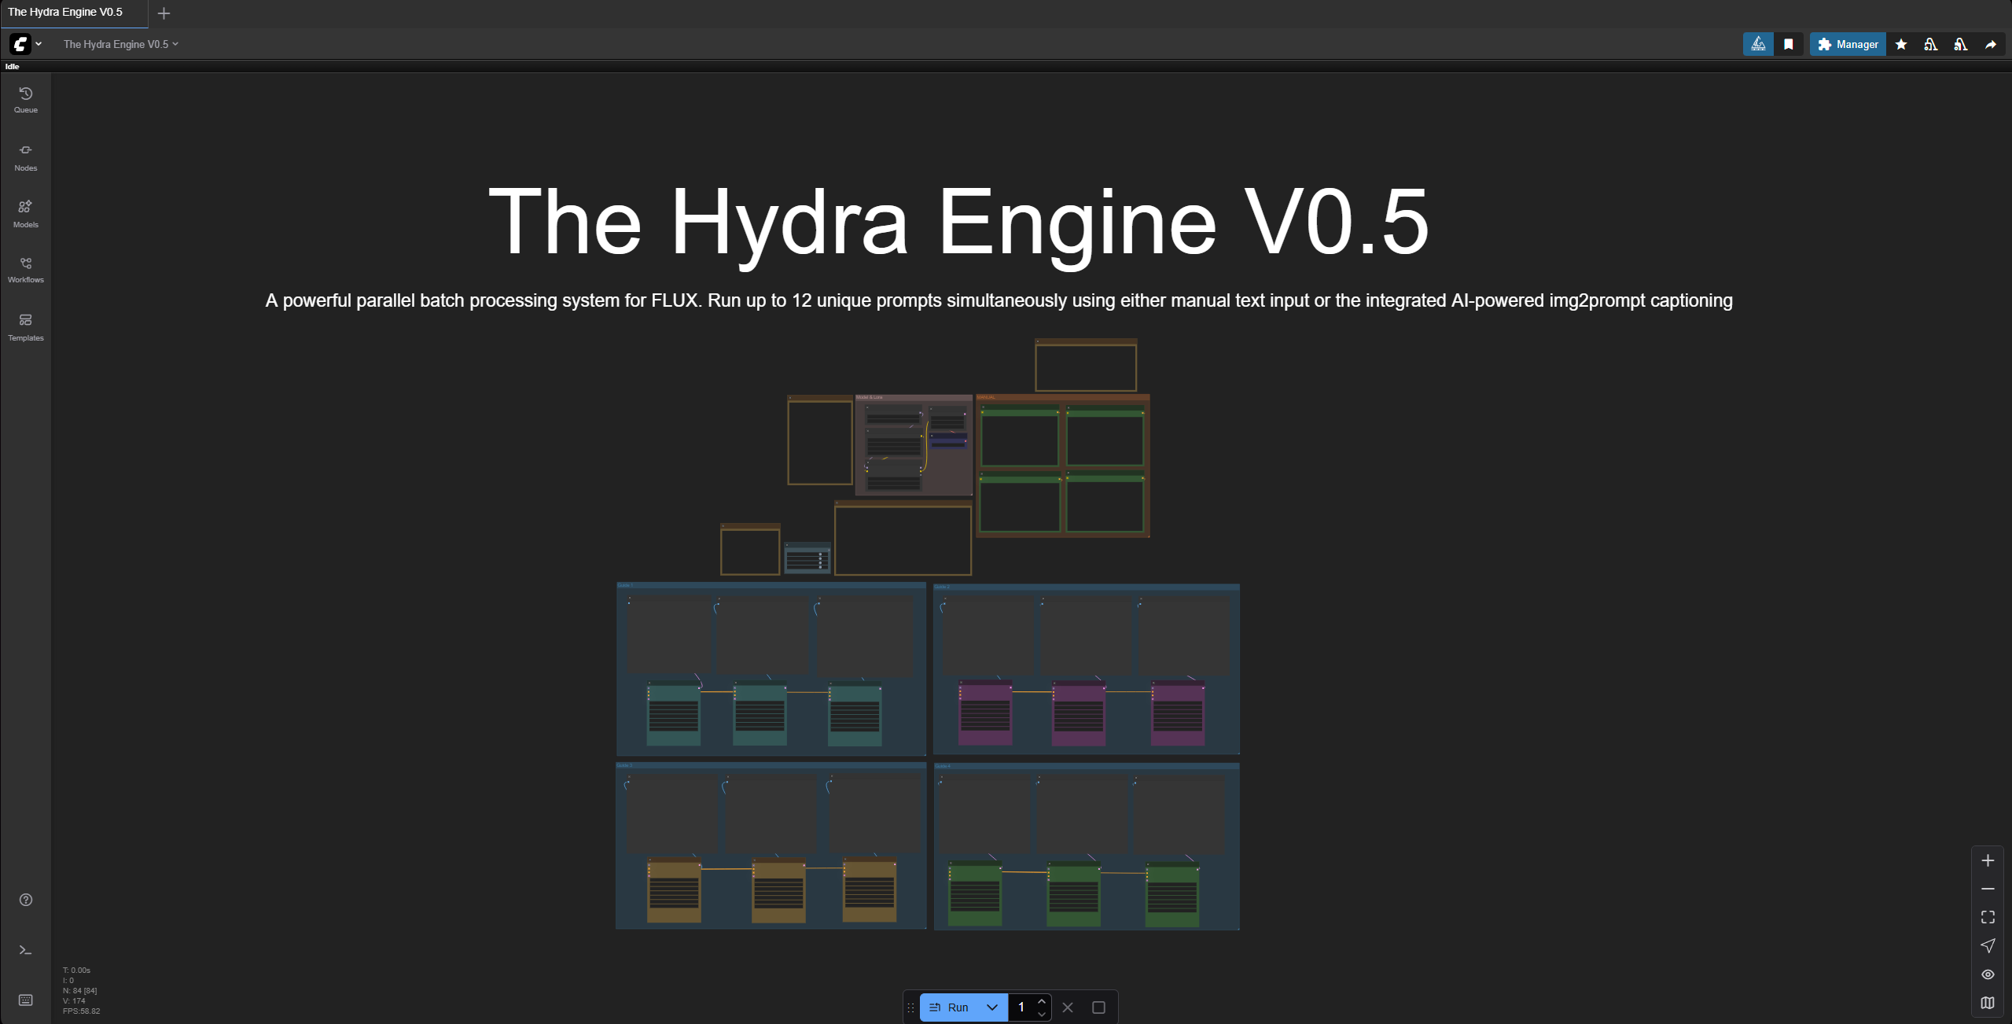Select the Model & Lora group header
The width and height of the screenshot is (2012, 1024).
tap(914, 398)
